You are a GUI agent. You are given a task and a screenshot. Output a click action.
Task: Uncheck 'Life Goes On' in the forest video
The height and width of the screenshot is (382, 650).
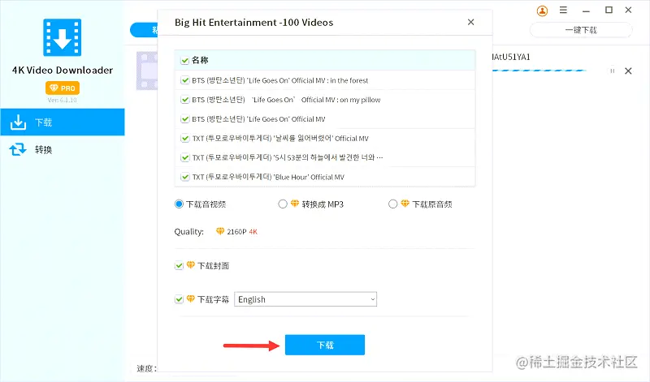tap(185, 80)
